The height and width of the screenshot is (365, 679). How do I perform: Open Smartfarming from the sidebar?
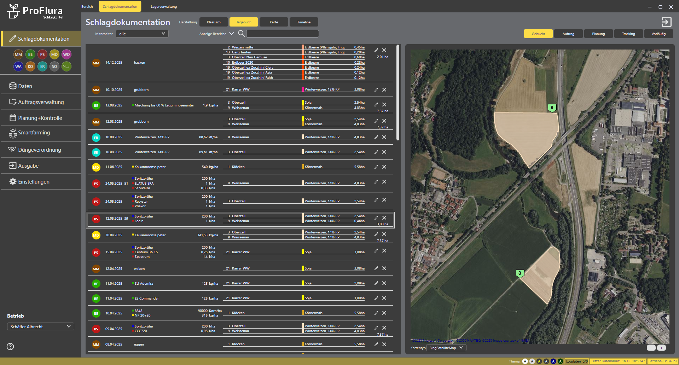pyautogui.click(x=34, y=133)
